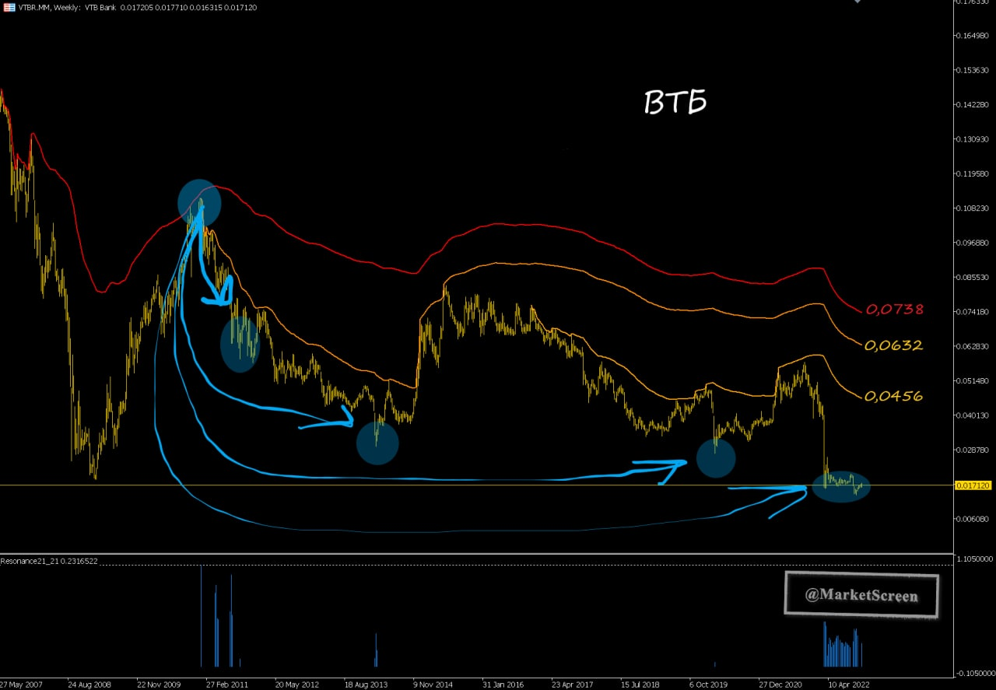Click the 27 Feb 2011 date label
The image size is (996, 690).
pos(228,685)
